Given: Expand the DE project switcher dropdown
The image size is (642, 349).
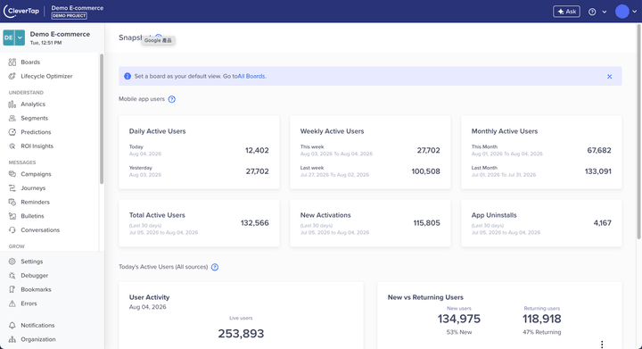Looking at the screenshot, I should [x=20, y=37].
